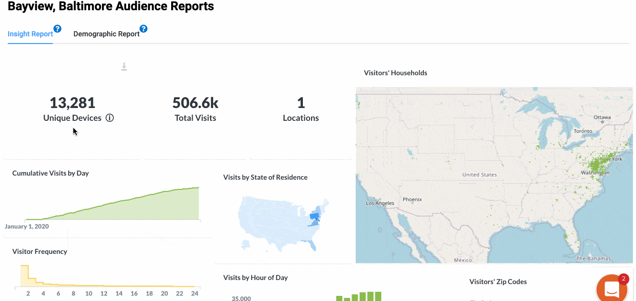
Task: Open help icon beside Insight Report
Action: click(x=57, y=29)
